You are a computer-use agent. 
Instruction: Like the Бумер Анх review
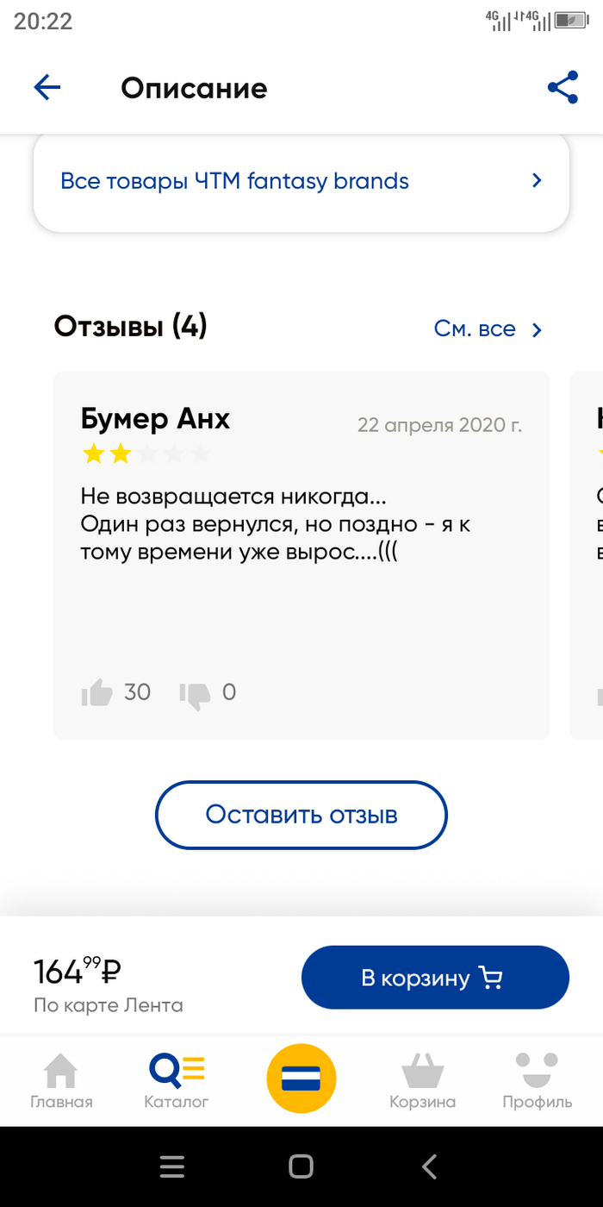click(97, 692)
